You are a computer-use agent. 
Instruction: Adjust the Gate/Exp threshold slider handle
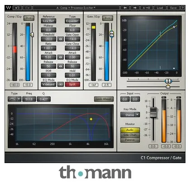pos(111,34)
